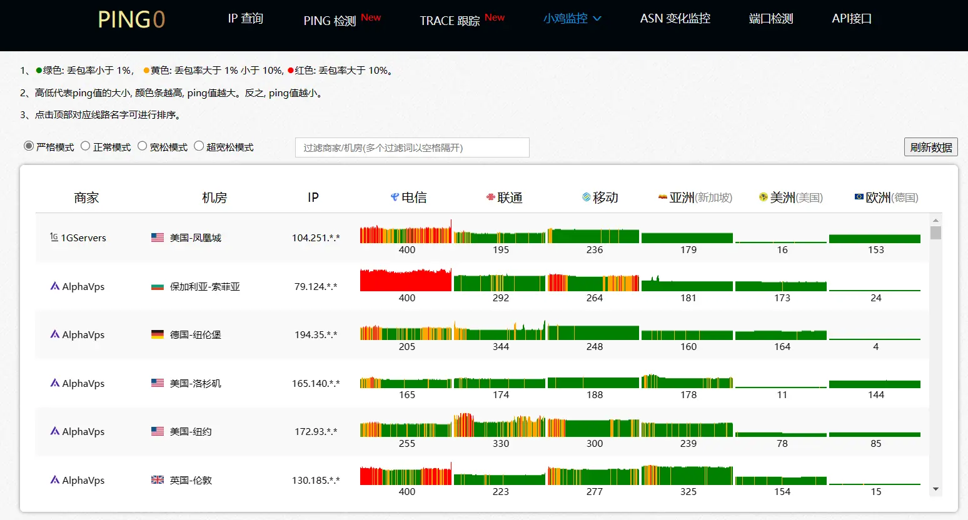Click IP 165.140.*.* cell

pyautogui.click(x=316, y=383)
